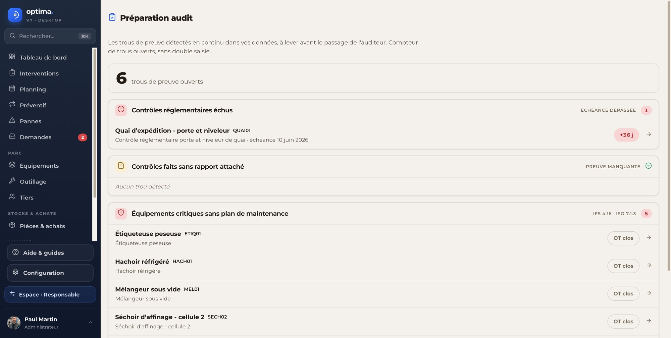Focus the Rechercher search field
The image size is (671, 338).
[x=50, y=36]
